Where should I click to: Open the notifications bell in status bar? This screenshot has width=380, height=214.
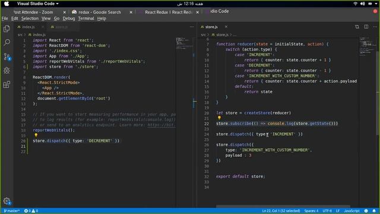(x=374, y=211)
